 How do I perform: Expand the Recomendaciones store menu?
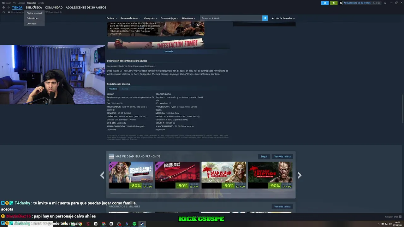pyautogui.click(x=130, y=18)
